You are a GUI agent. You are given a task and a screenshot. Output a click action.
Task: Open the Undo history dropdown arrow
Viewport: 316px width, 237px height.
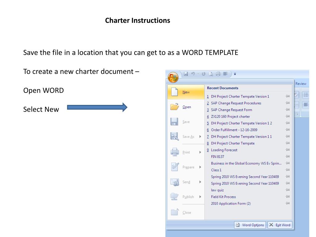tap(198, 74)
